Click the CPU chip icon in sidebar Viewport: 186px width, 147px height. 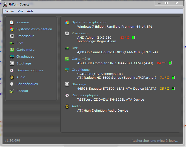(12, 36)
